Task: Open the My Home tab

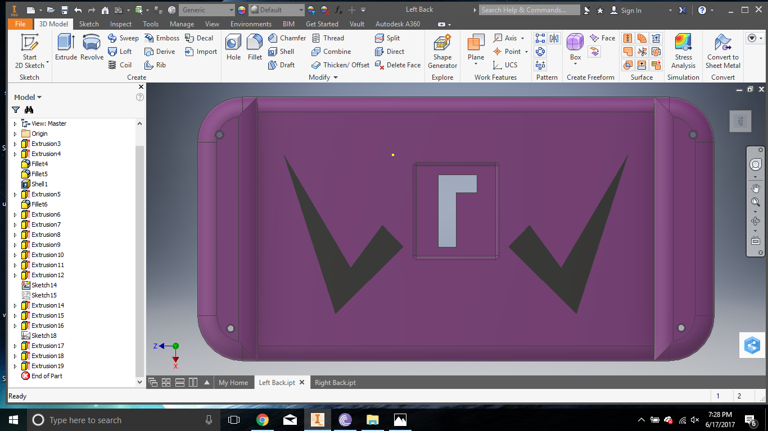Action: pyautogui.click(x=233, y=383)
